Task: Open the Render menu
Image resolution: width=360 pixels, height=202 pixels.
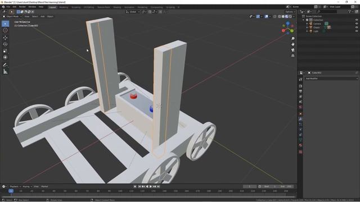Action: pyautogui.click(x=22, y=7)
